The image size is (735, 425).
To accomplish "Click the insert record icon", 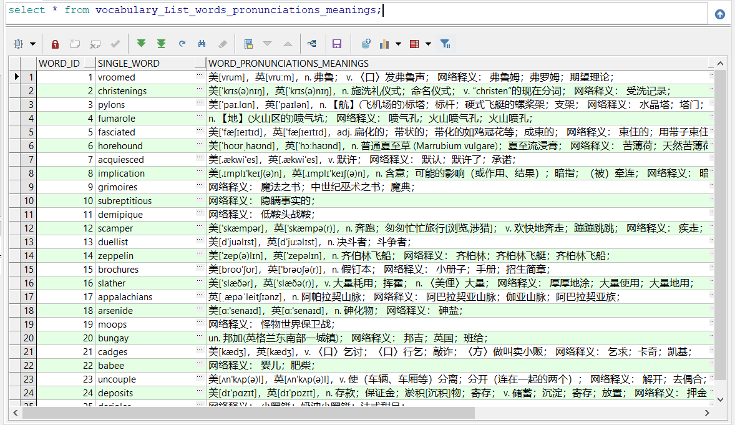I will [x=75, y=44].
